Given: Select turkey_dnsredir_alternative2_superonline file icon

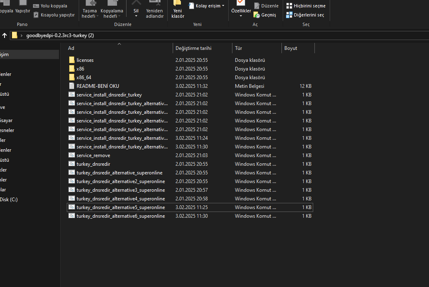Looking at the screenshot, I should 72,181.
